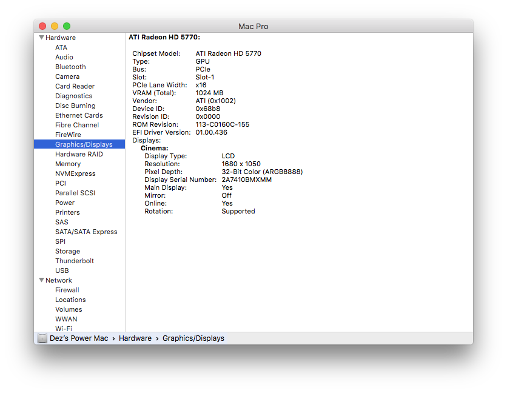
Task: Open FireWire hardware info
Action: (68, 135)
